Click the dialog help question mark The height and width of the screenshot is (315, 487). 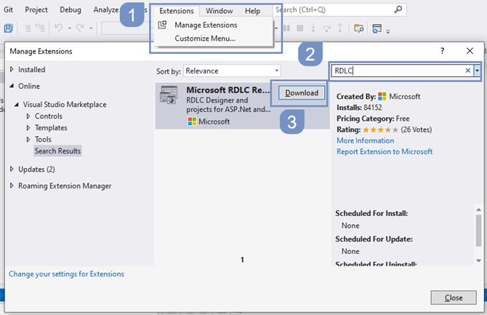tap(442, 51)
